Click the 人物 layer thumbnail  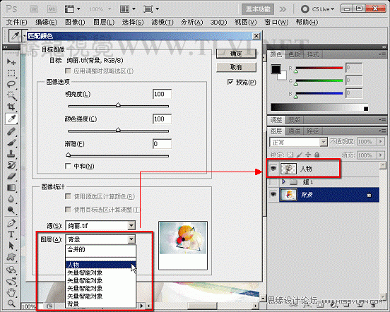tap(288, 169)
